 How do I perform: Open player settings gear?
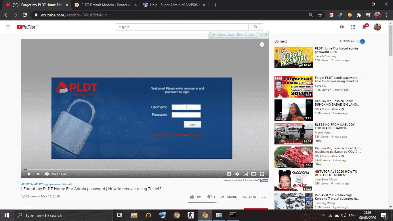[x=237, y=174]
